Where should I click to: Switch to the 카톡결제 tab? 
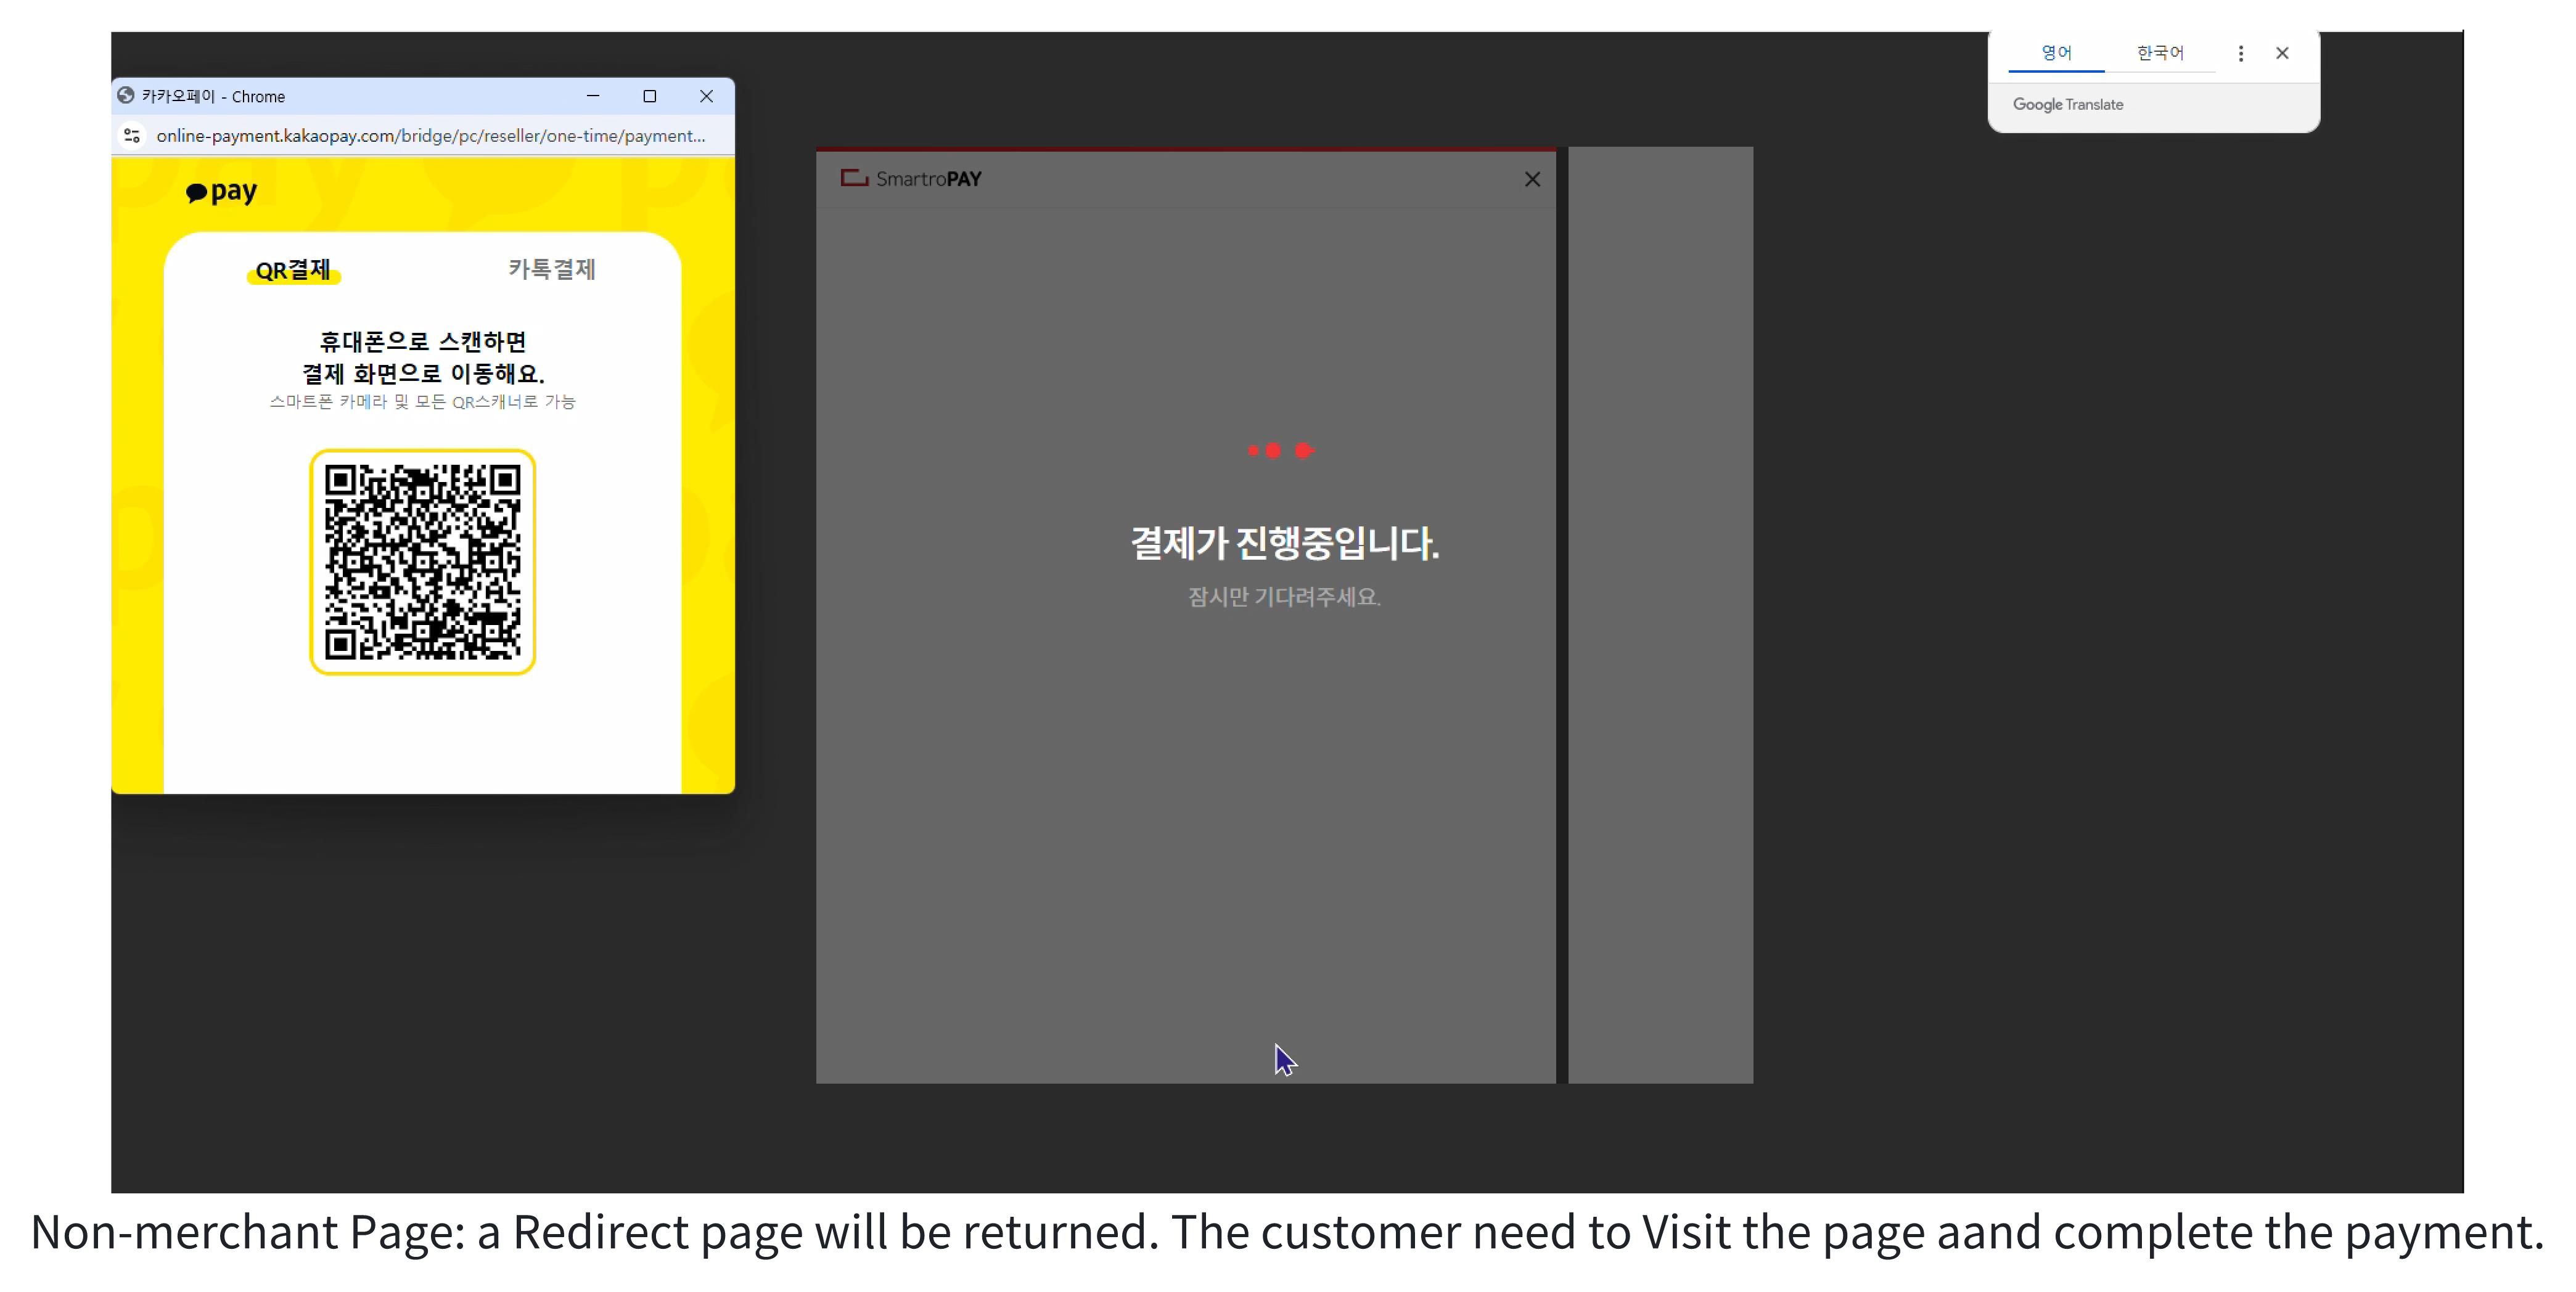(x=552, y=269)
